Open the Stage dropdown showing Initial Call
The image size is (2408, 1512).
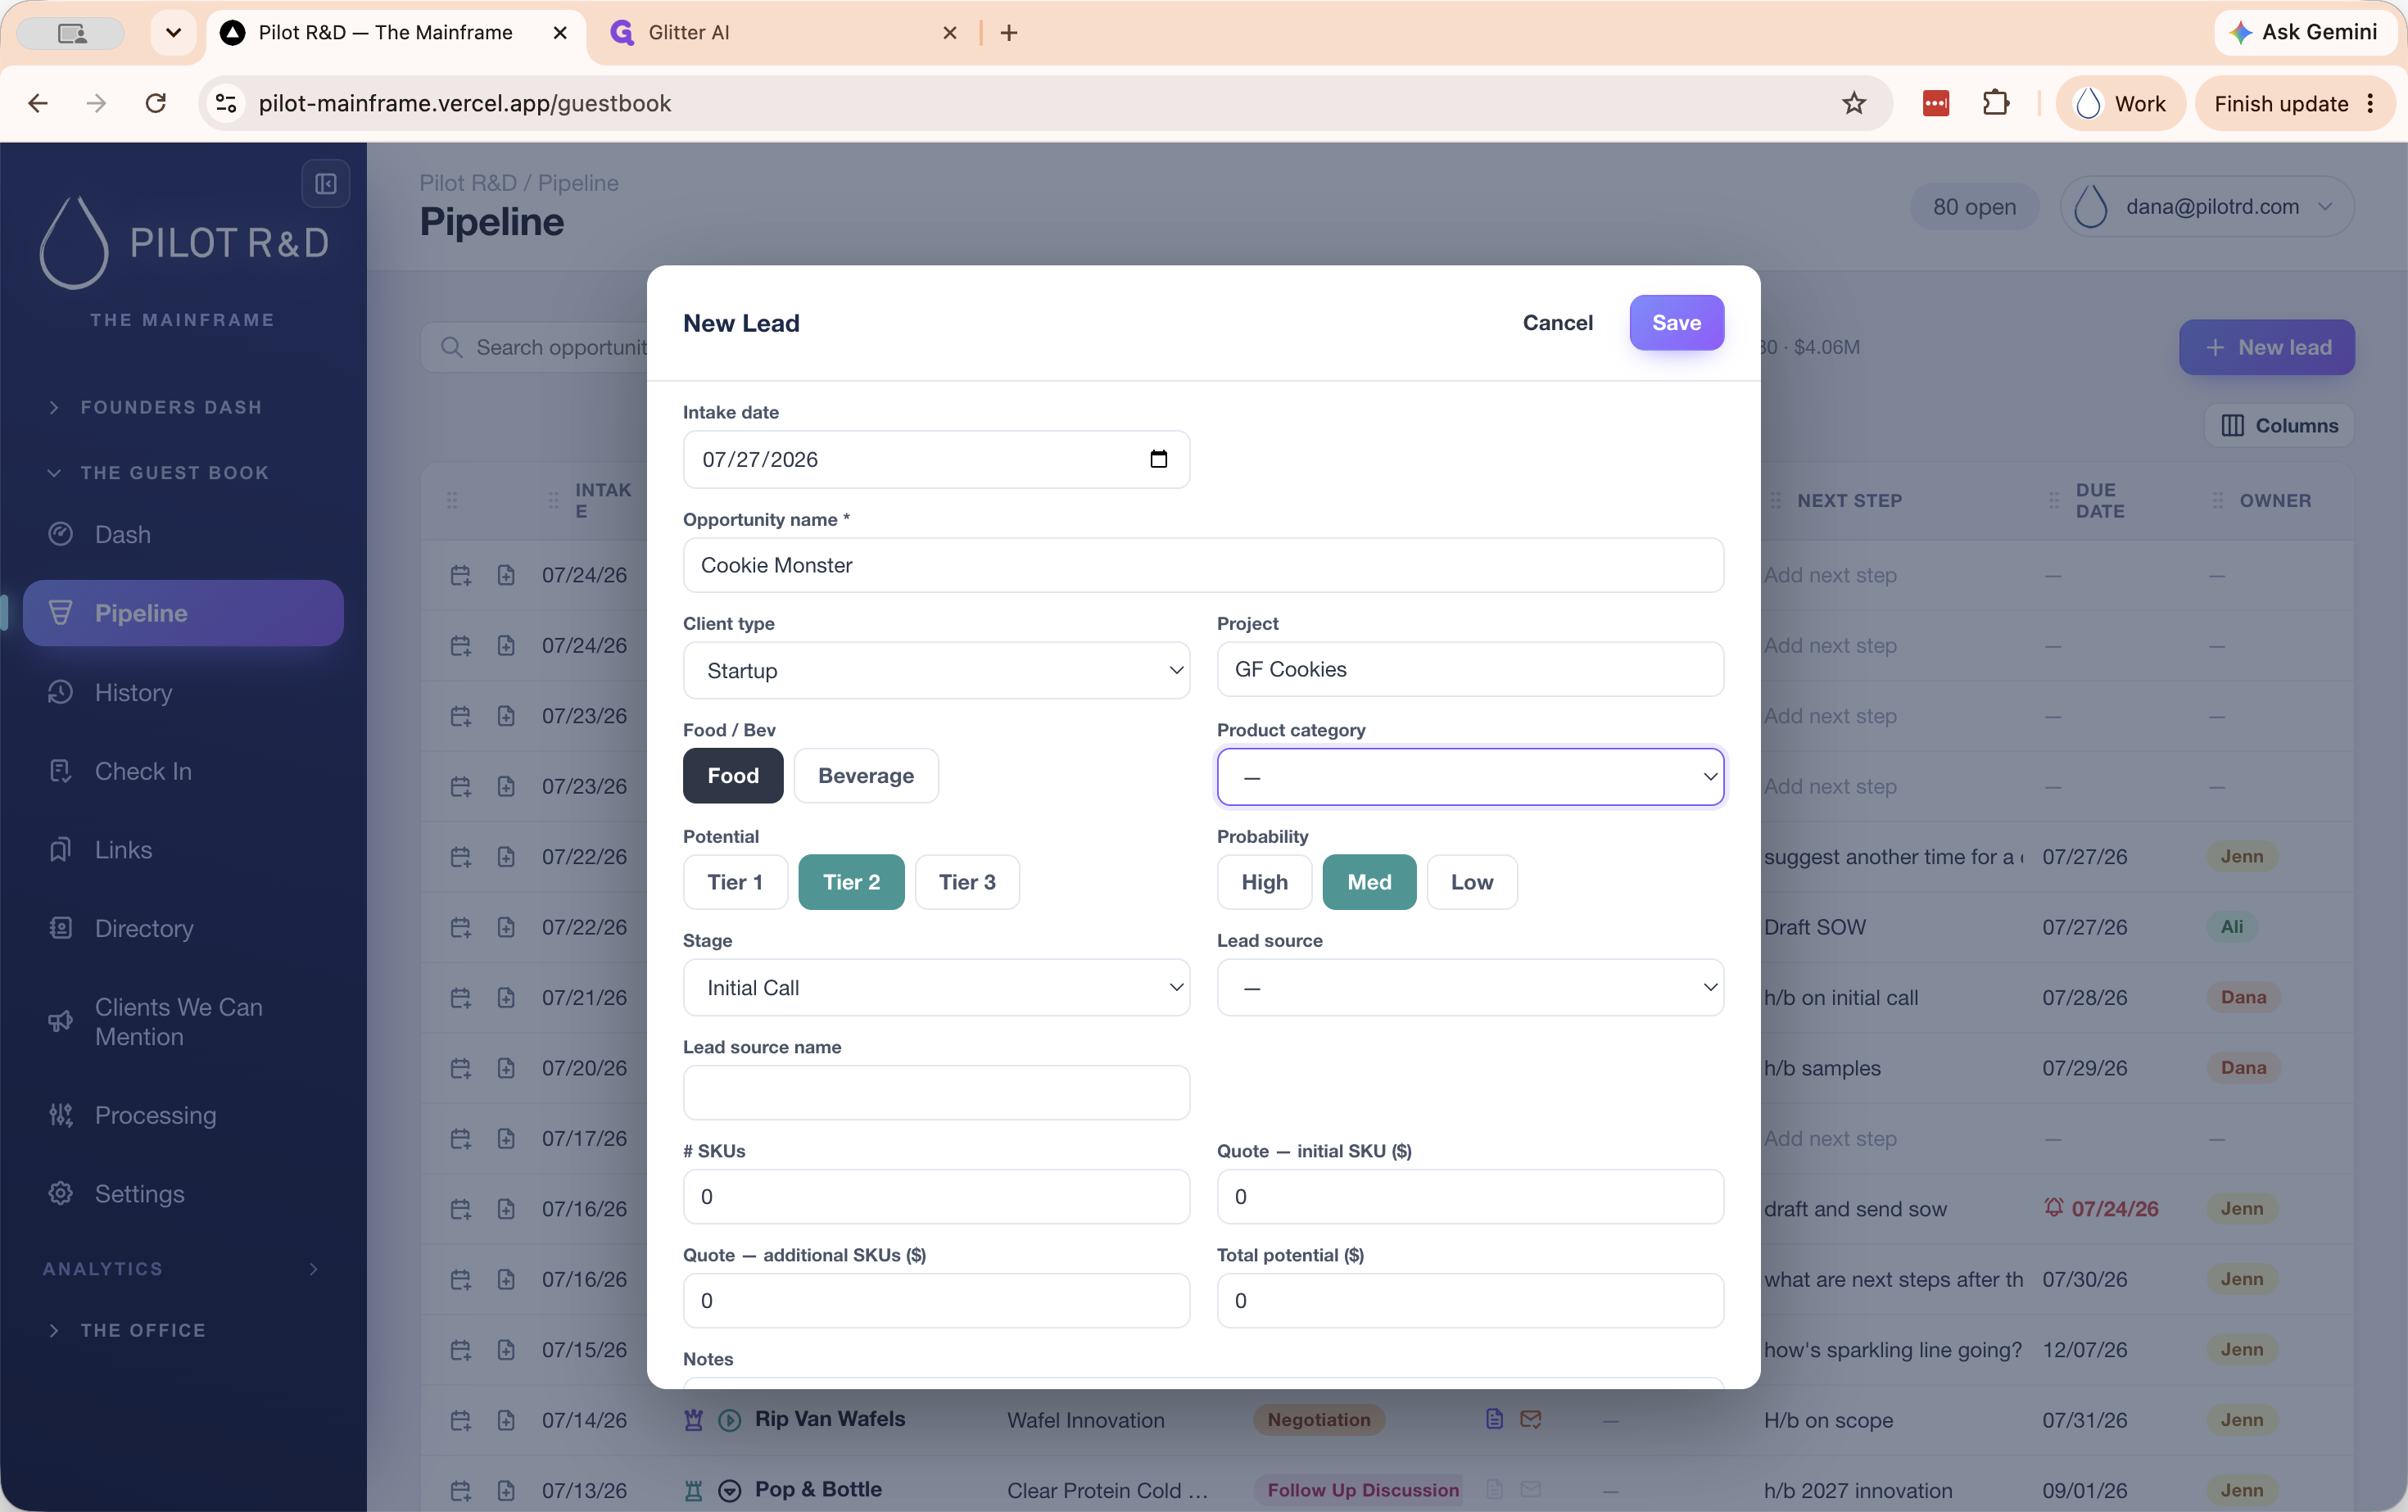tap(936, 988)
